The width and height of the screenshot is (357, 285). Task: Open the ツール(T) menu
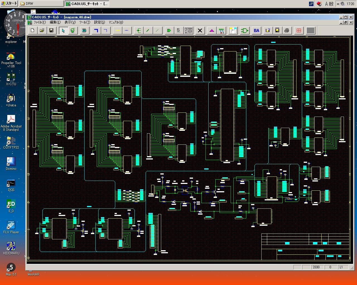[x=85, y=22]
